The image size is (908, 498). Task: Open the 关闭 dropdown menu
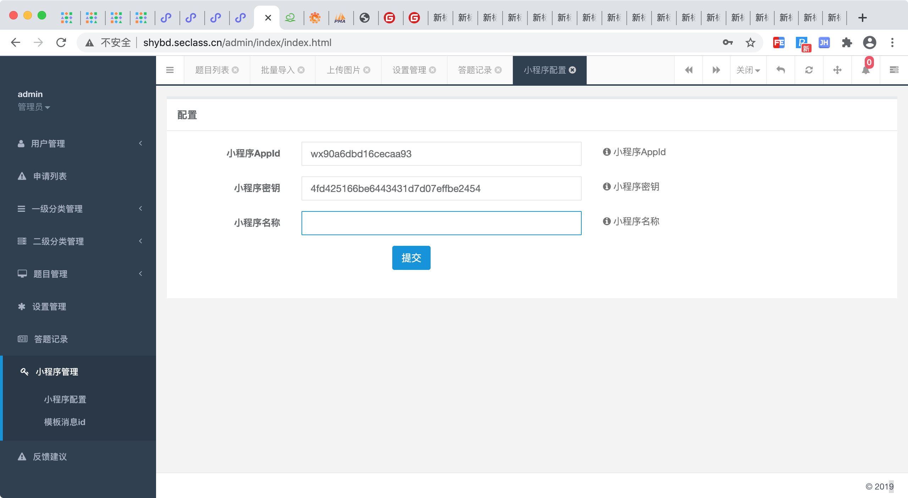click(x=748, y=70)
